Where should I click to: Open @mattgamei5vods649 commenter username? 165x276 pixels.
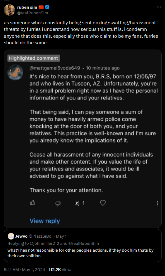click(x=55, y=68)
